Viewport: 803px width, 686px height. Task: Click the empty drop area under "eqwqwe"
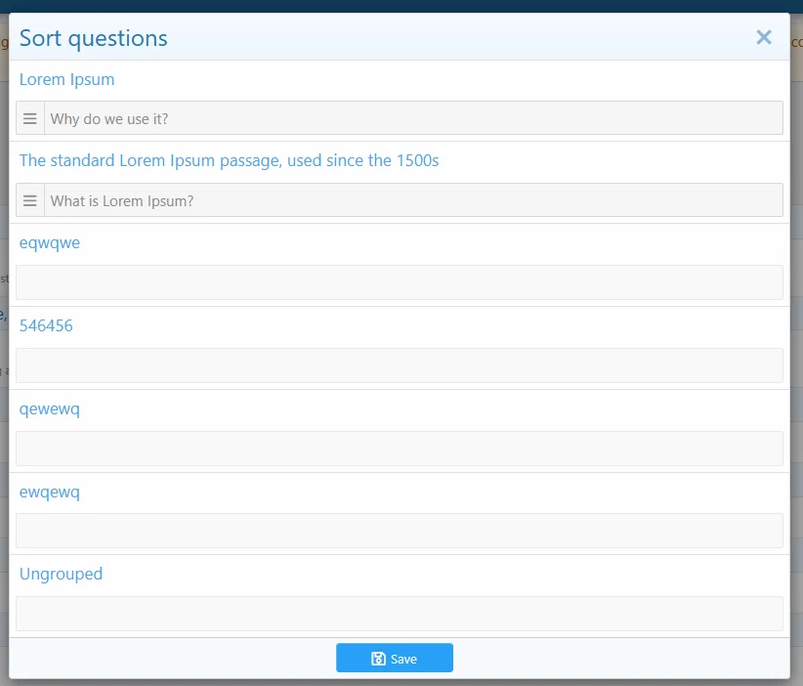(400, 282)
